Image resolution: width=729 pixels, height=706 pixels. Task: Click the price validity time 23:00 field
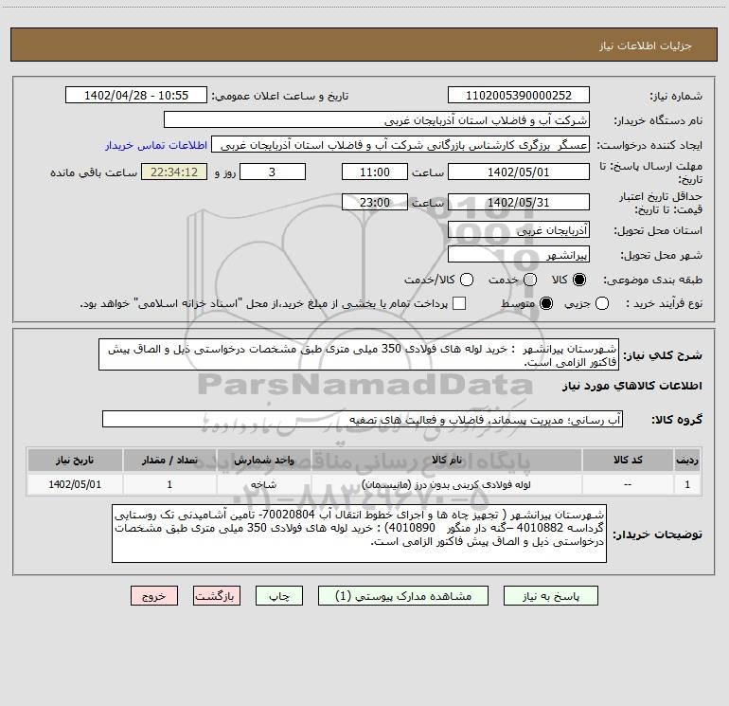point(375,202)
